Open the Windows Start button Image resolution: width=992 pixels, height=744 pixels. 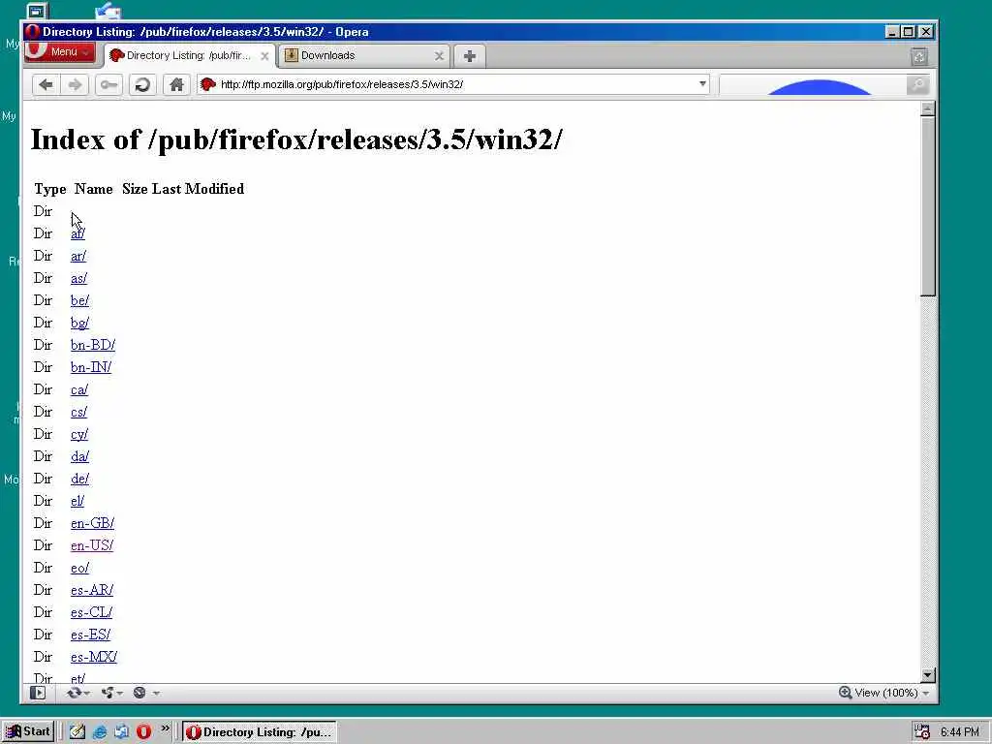point(28,732)
